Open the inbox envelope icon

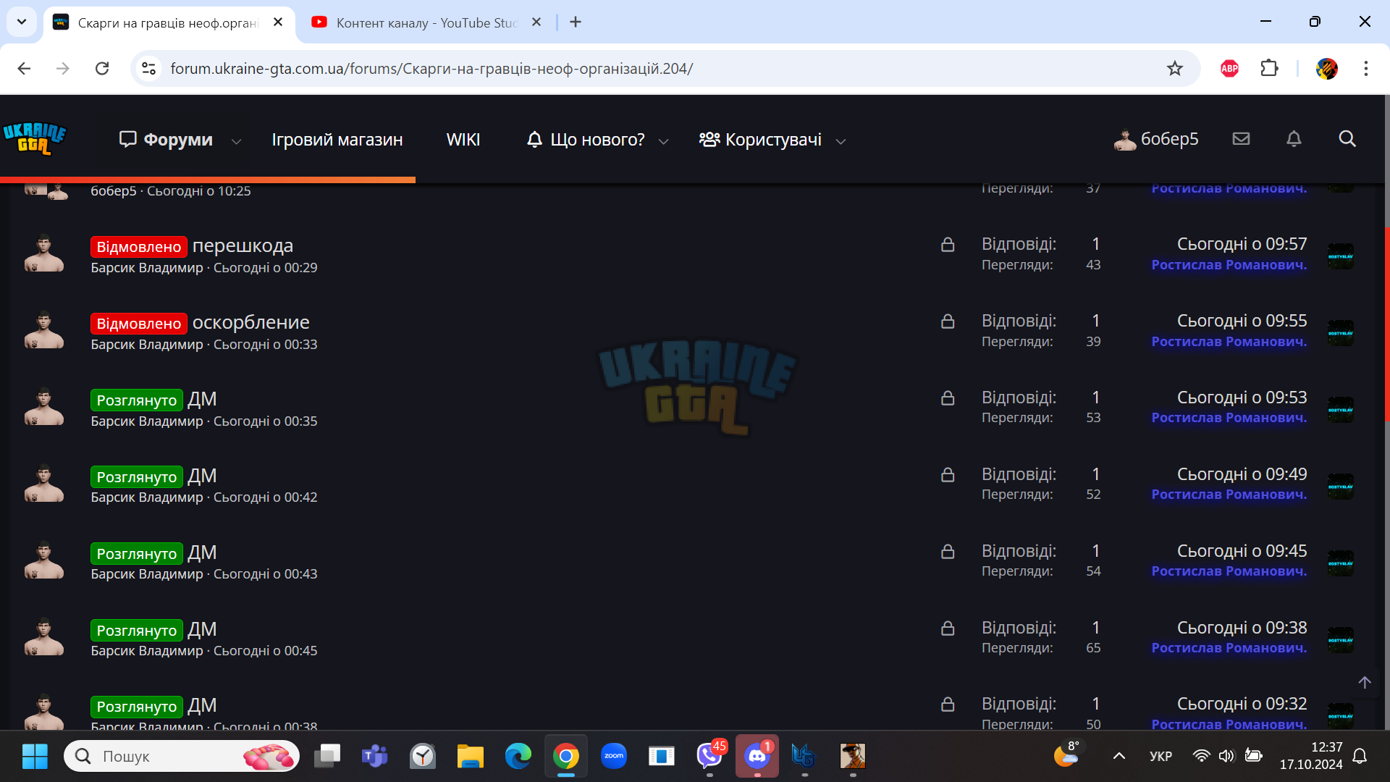[x=1241, y=138]
